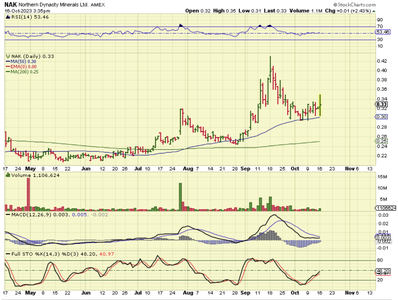Click the RSI(14) 53.46 legend text
The height and width of the screenshot is (300, 398).
point(30,17)
